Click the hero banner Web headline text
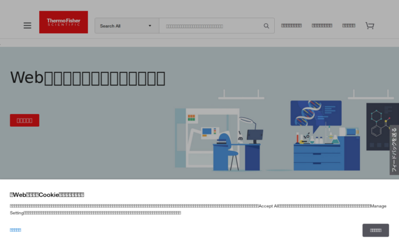 coord(87,78)
